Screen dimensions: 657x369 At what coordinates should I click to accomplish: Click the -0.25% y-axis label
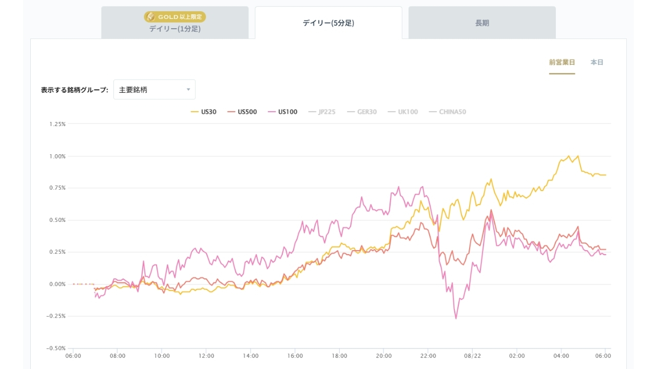tap(56, 316)
